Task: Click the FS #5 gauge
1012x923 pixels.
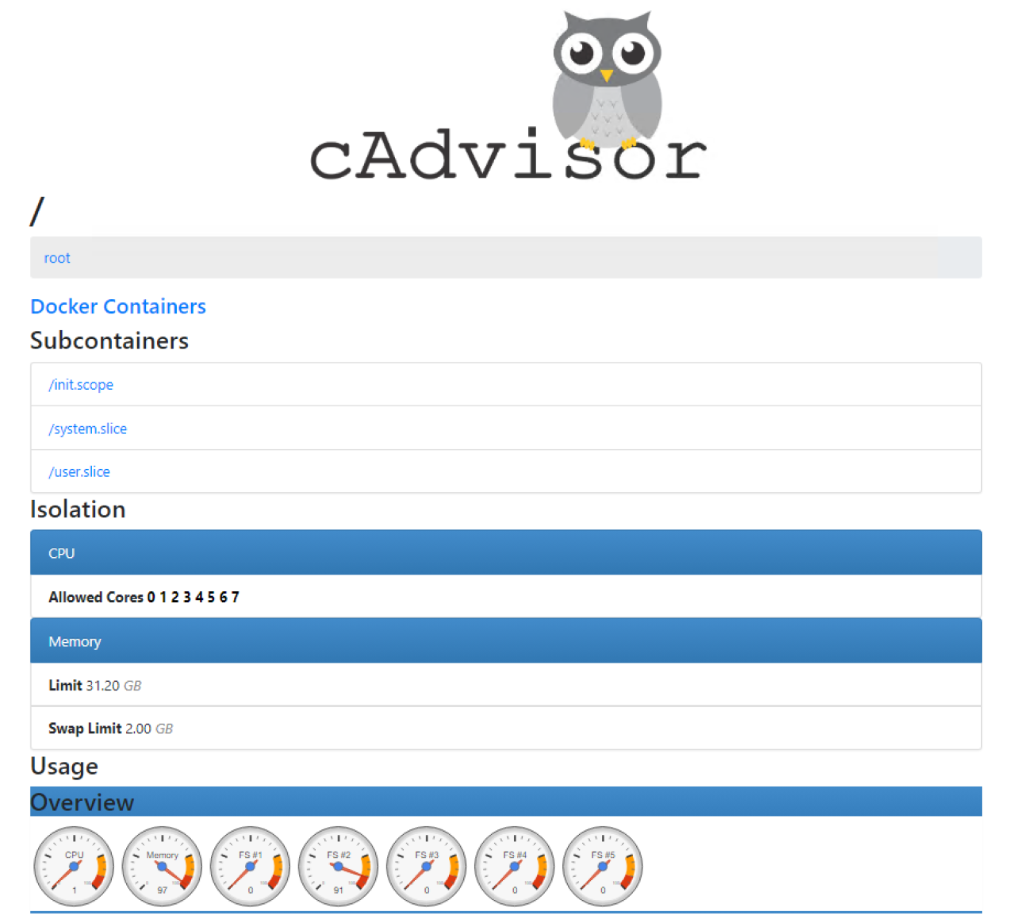Action: point(602,867)
